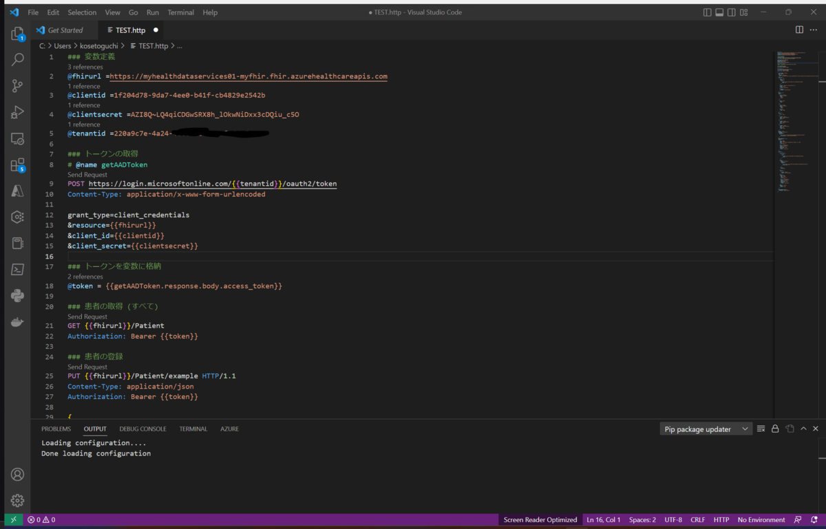Change the CRLF end-of-line sequence
The image size is (826, 529).
[x=697, y=520]
